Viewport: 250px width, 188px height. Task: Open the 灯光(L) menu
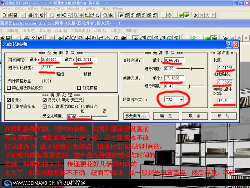point(59,9)
